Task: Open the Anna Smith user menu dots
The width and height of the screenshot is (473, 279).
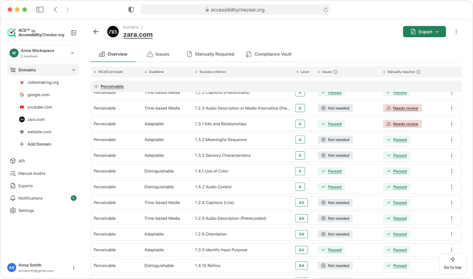Action: 73,268
